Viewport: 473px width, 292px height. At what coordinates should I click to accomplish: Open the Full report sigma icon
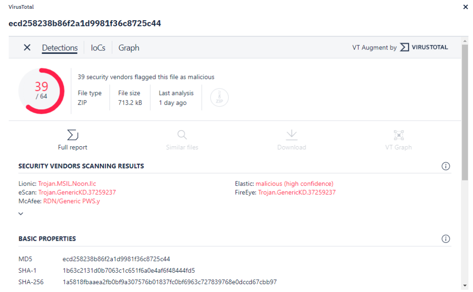[73, 135]
